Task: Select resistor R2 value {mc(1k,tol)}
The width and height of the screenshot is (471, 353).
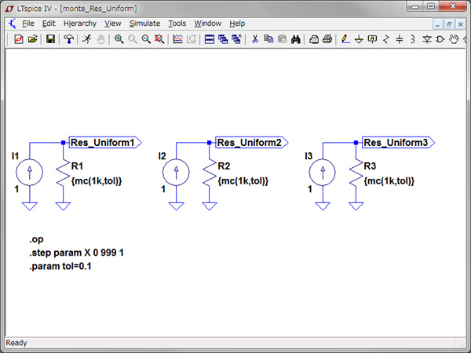Action: pos(243,181)
